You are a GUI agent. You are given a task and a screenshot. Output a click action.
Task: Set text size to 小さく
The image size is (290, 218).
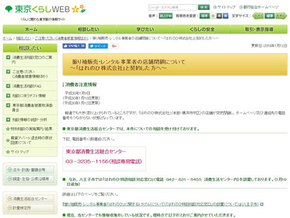tap(258, 16)
